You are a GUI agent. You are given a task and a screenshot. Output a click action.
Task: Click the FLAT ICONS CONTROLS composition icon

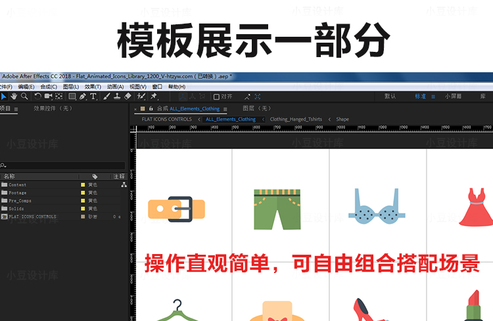pyautogui.click(x=4, y=217)
